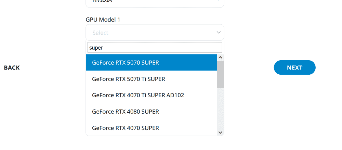The image size is (342, 150).
Task: Click the GPU Model 1 chevron arrow
Action: pos(219,33)
